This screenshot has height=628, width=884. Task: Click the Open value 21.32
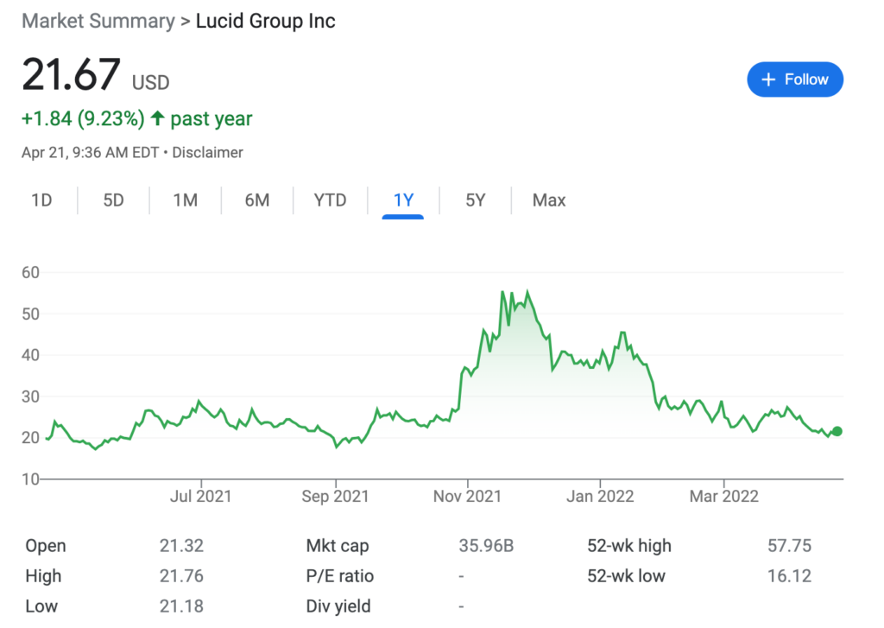(181, 546)
